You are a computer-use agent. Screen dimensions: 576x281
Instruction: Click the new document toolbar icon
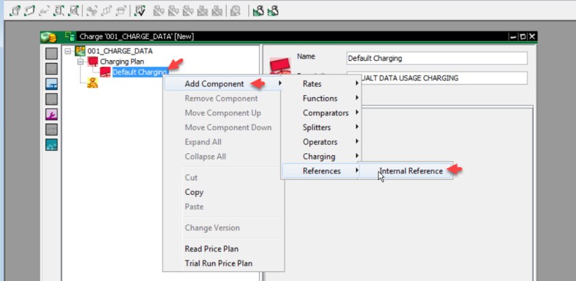point(14,11)
